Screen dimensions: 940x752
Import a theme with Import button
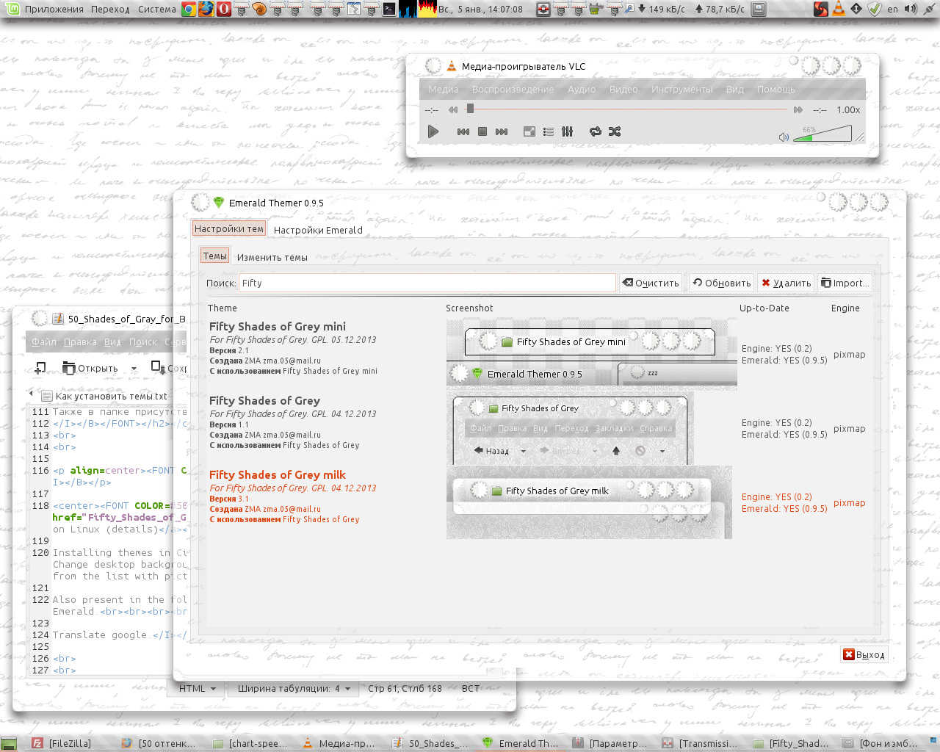coord(845,283)
